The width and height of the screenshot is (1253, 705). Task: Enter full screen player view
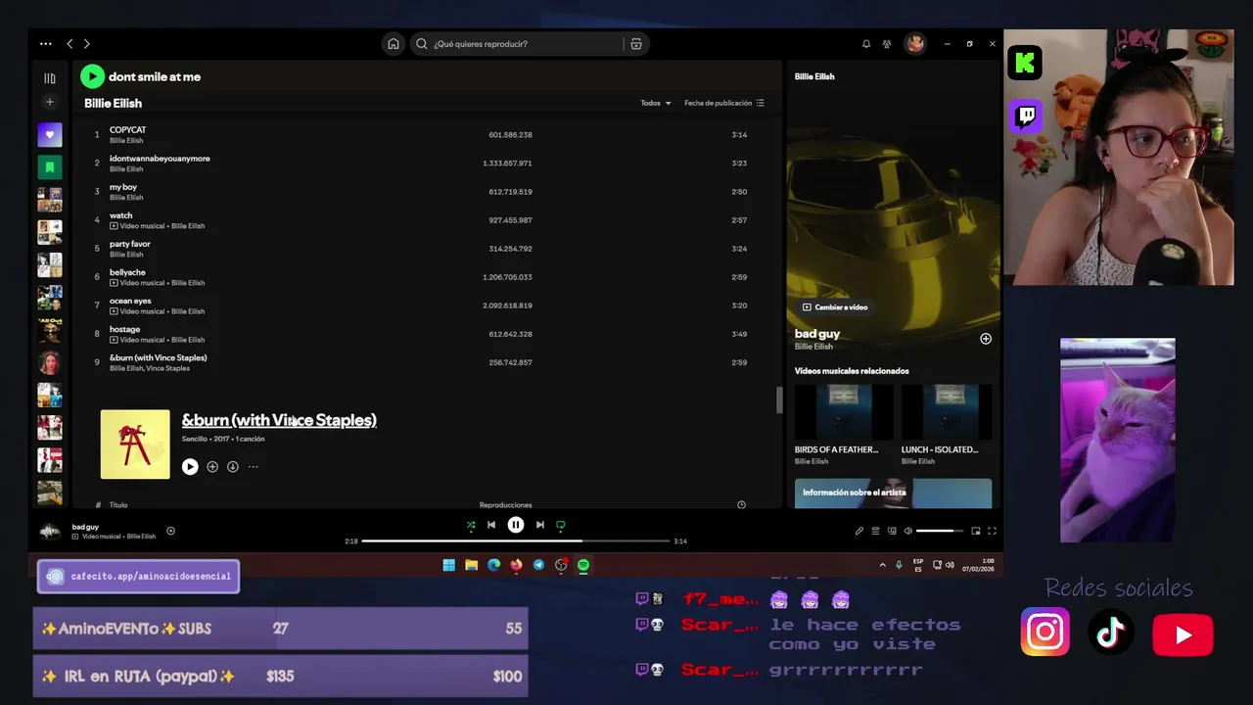(x=992, y=531)
